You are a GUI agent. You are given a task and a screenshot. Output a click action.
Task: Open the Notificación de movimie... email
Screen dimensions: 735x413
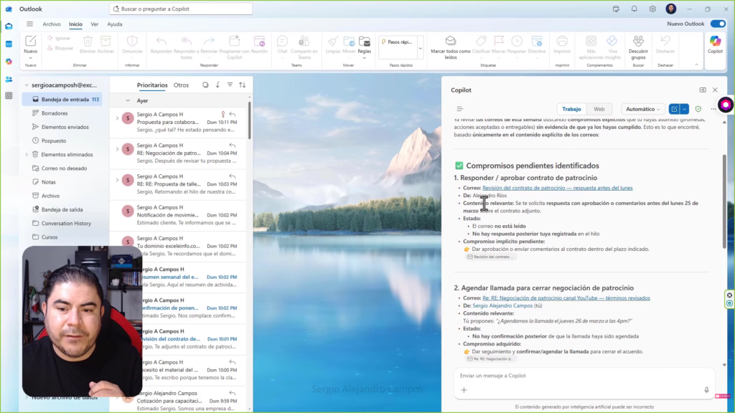point(179,215)
